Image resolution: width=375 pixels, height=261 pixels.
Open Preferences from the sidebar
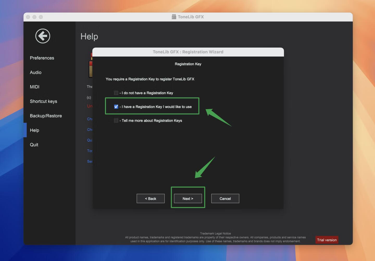pyautogui.click(x=42, y=58)
